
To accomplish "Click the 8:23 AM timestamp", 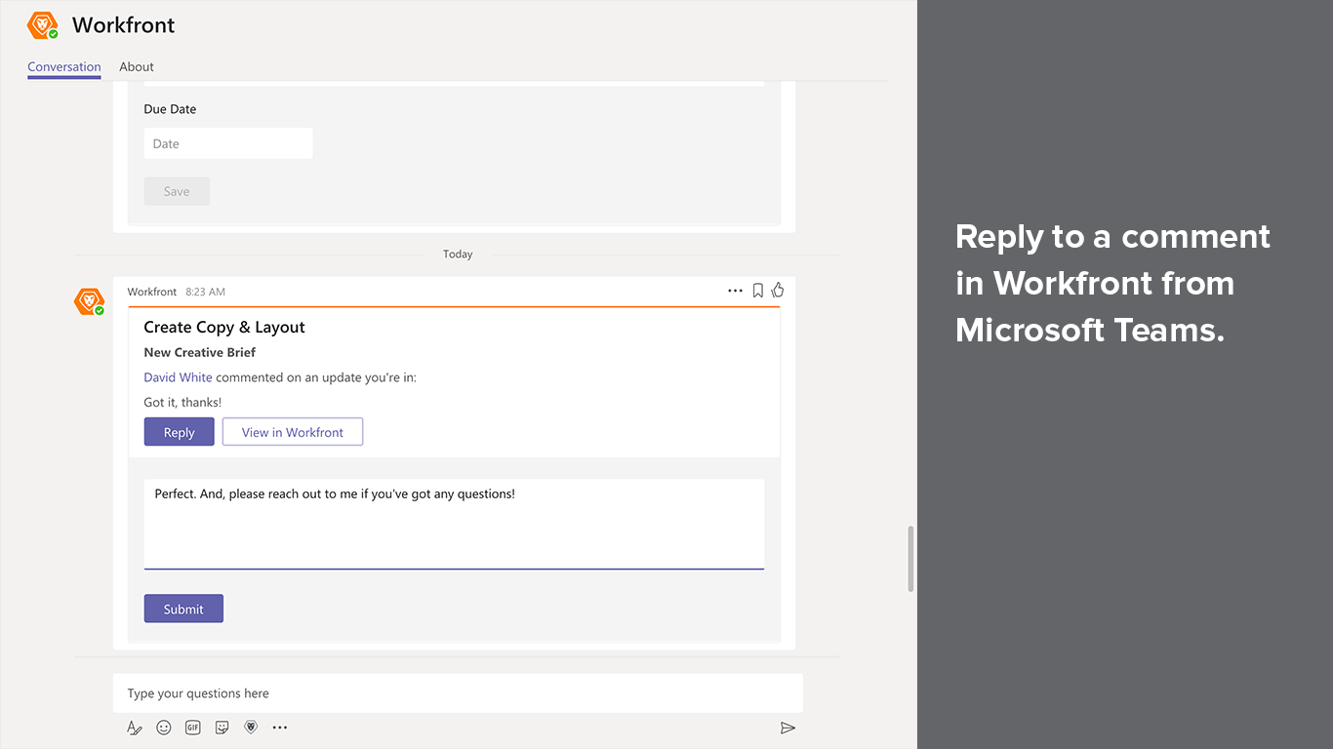I will (206, 292).
